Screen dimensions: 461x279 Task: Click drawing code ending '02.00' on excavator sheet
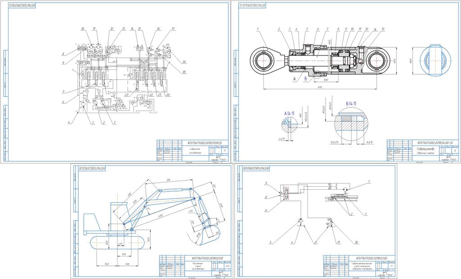click(x=207, y=258)
